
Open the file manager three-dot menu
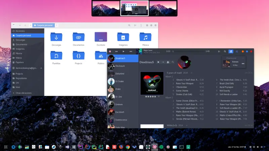[x=141, y=26]
